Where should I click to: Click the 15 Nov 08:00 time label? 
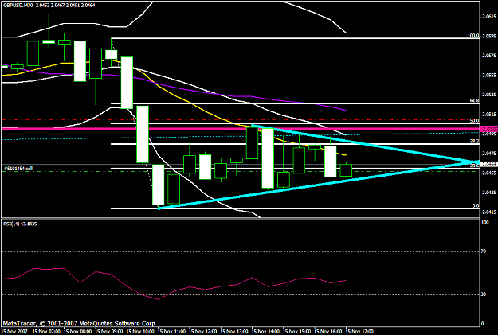click(x=77, y=332)
